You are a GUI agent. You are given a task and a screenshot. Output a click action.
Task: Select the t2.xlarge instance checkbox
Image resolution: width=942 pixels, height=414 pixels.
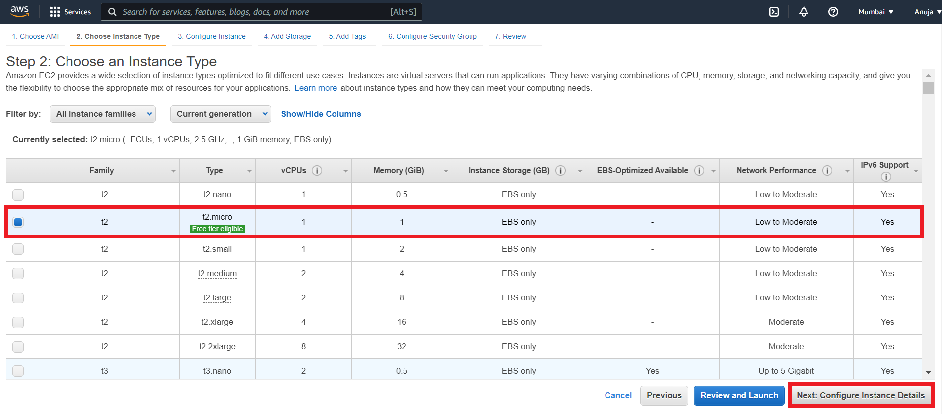click(x=18, y=322)
